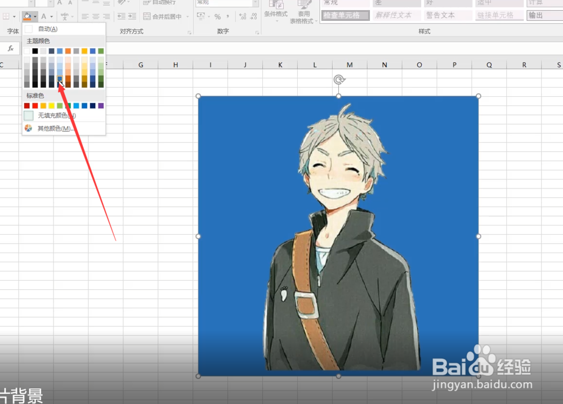
Task: Expand the fill color dropdown arrow
Action: point(35,16)
